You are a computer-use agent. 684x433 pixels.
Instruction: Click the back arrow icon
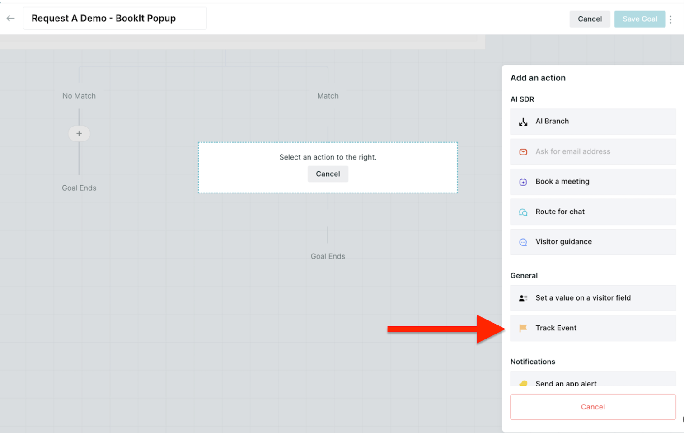(x=11, y=19)
